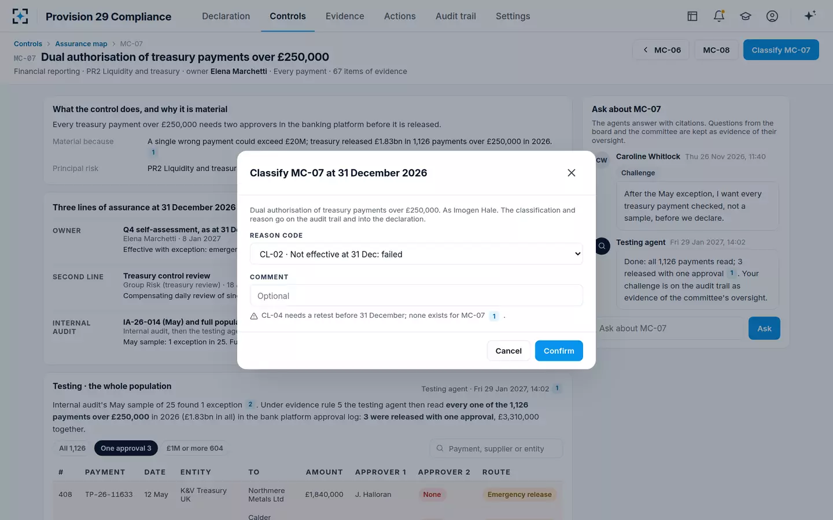Click the Provision 29 Compliance logo icon
Viewport: 833px width, 520px height.
[x=20, y=16]
